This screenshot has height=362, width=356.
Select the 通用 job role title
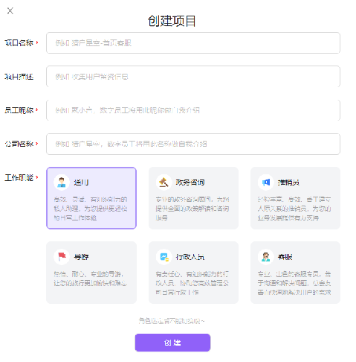(x=81, y=182)
